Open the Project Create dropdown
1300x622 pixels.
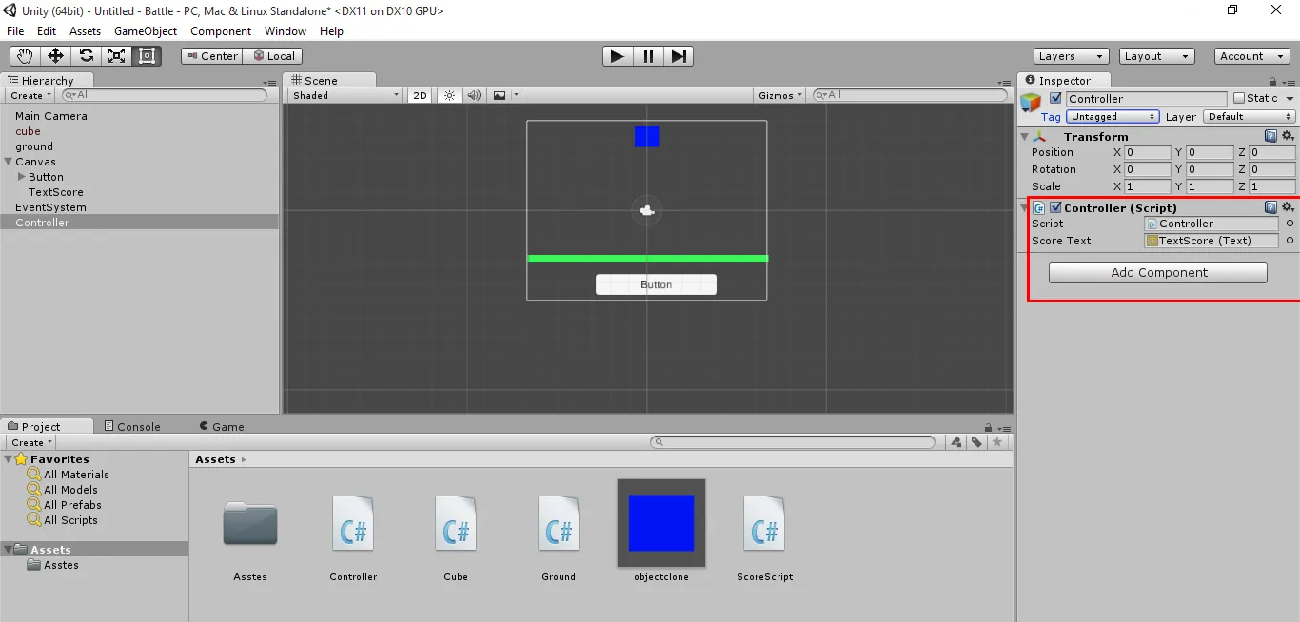tap(30, 442)
